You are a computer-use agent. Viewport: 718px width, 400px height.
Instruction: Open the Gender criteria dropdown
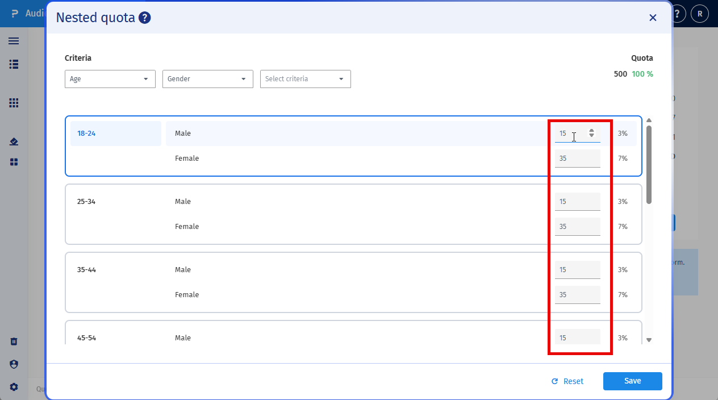[207, 79]
